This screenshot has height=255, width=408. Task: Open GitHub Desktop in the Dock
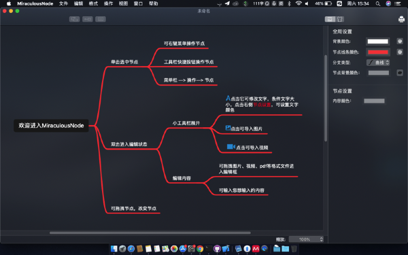point(217,249)
